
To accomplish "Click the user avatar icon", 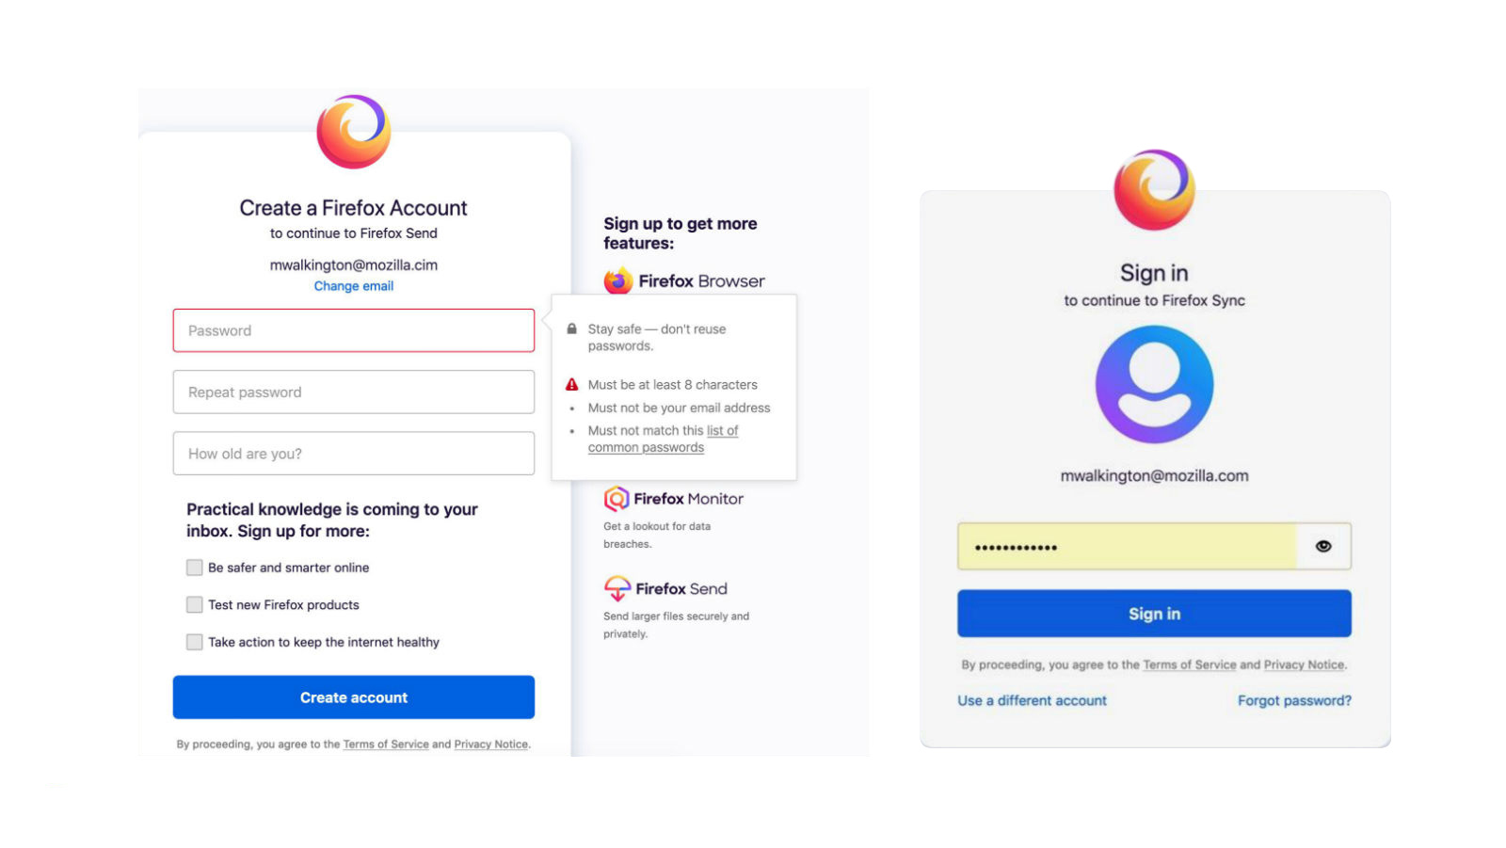I will click(1154, 384).
